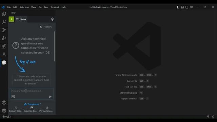Open the File menu
The image size is (217, 122).
pyautogui.click(x=9, y=7)
